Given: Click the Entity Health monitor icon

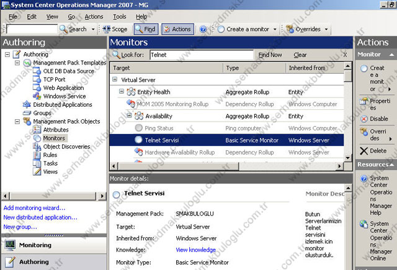Looking at the screenshot, I should tap(131, 92).
